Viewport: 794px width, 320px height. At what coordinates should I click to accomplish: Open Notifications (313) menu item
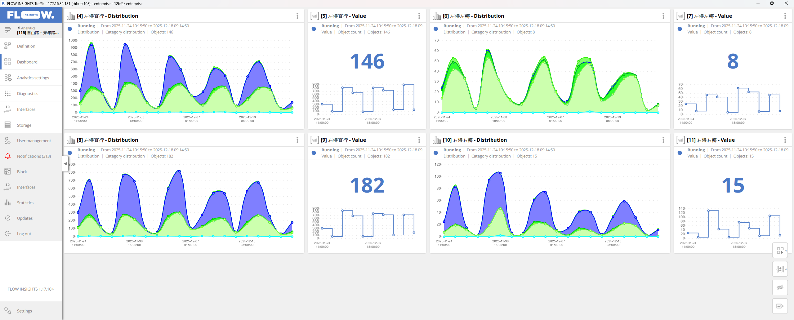click(31, 156)
